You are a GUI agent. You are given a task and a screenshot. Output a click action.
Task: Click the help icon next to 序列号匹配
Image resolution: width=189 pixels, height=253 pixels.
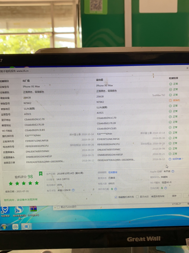[116, 189]
